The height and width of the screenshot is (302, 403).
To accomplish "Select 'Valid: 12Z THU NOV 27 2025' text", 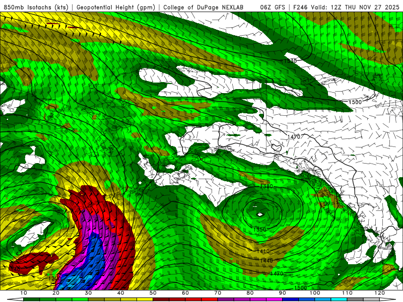I will [x=355, y=8].
